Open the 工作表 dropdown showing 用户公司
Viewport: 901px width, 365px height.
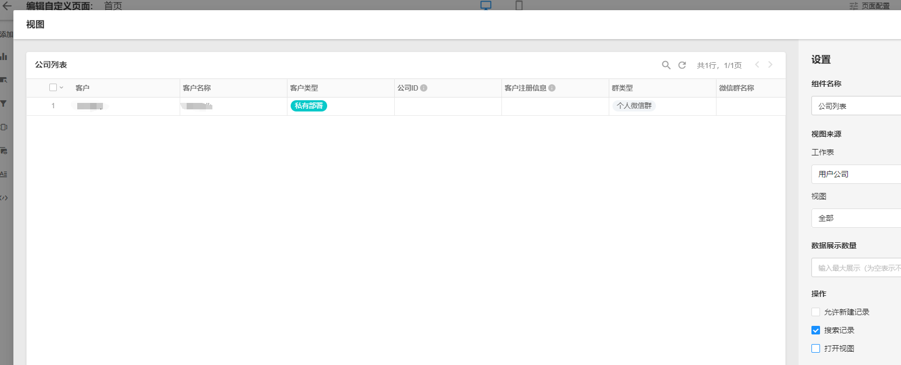856,174
